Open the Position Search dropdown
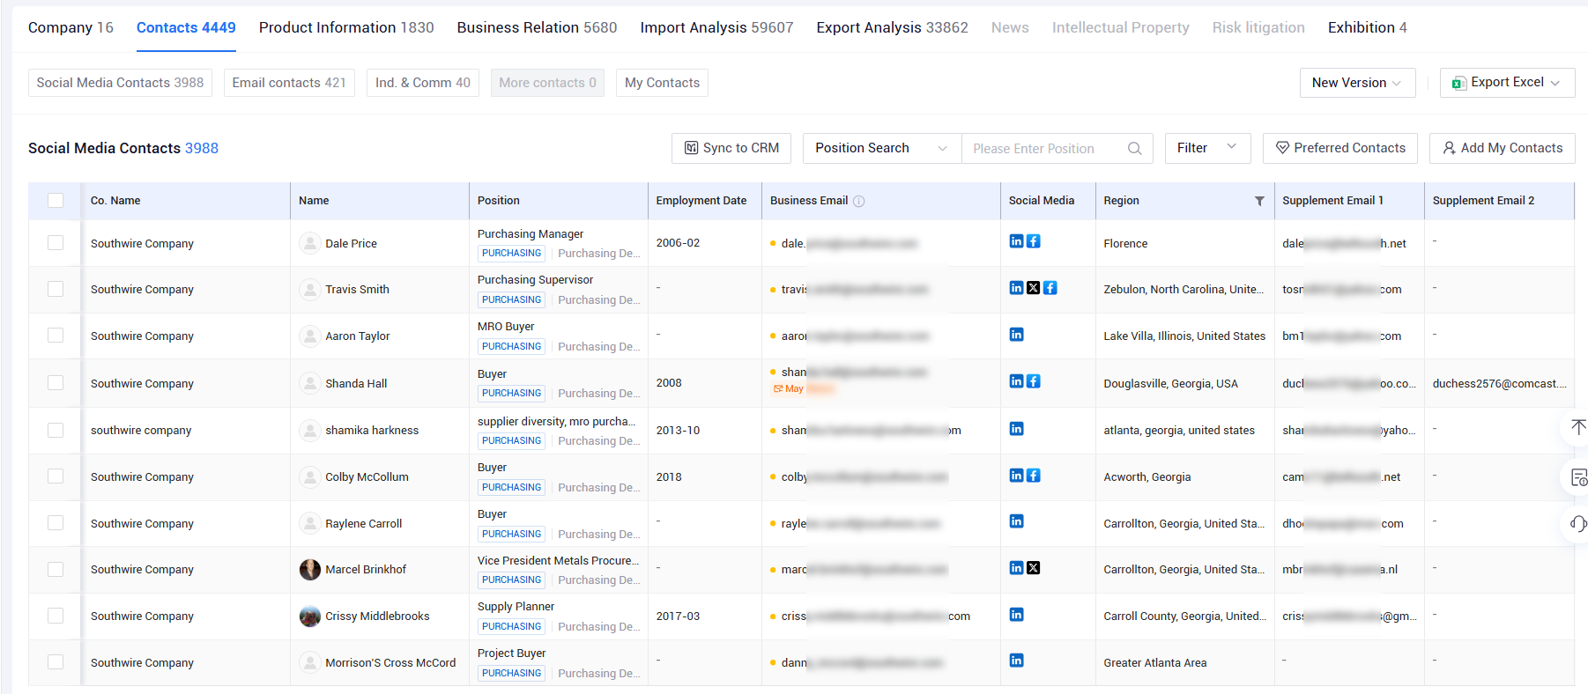The width and height of the screenshot is (1588, 694). pos(881,148)
